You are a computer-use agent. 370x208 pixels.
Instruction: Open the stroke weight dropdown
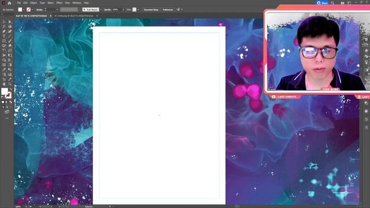(57, 9)
